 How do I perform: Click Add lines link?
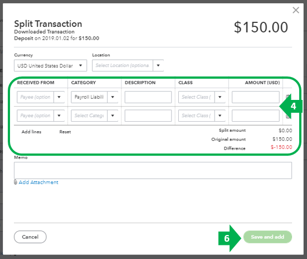(31, 132)
